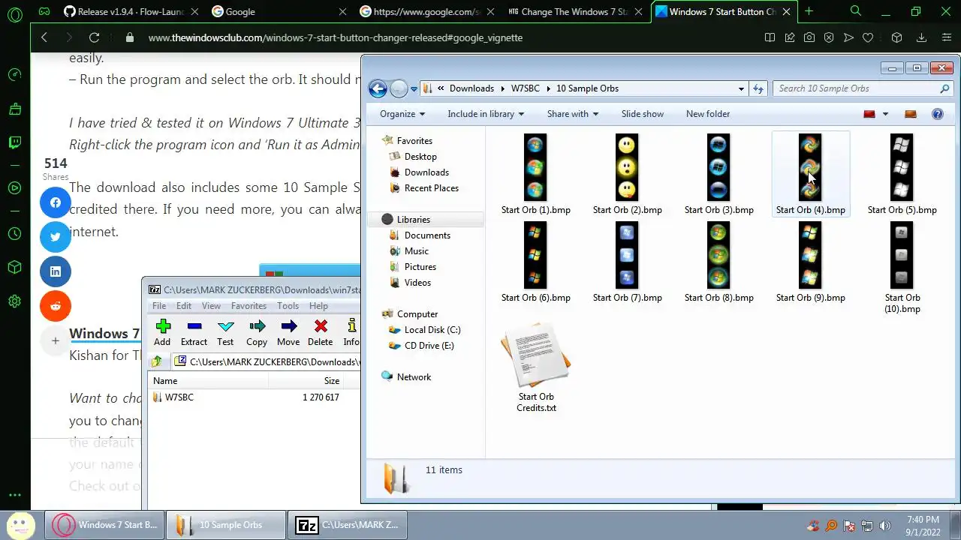Click New folder in Explorer toolbar
The height and width of the screenshot is (540, 961).
click(708, 114)
